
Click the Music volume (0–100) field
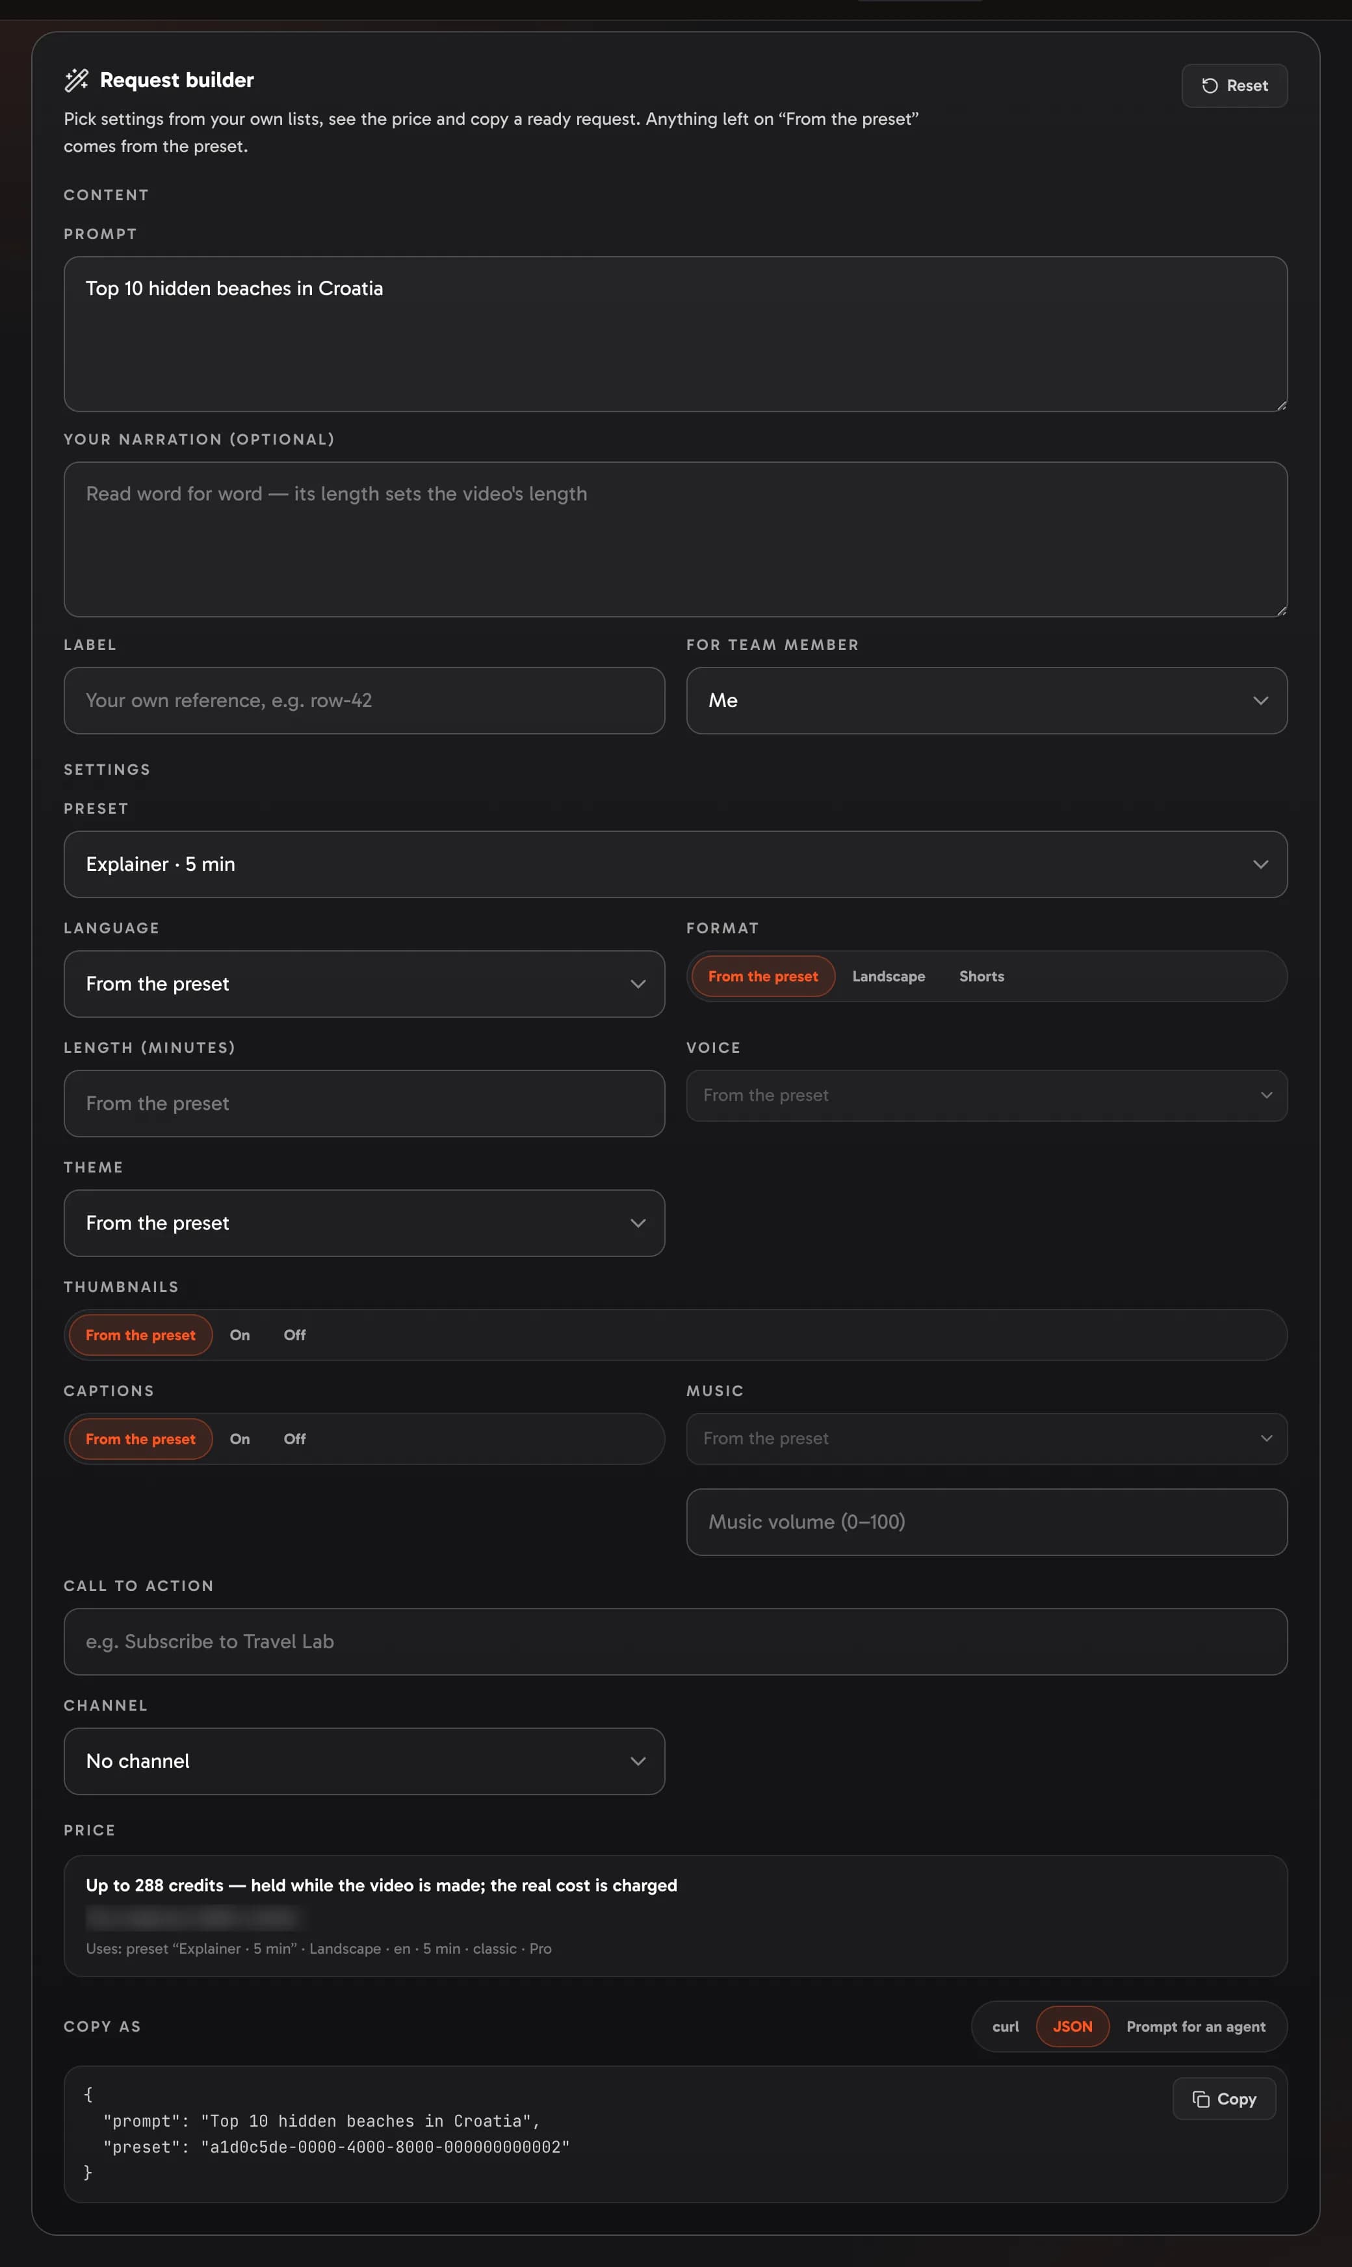click(x=986, y=1522)
